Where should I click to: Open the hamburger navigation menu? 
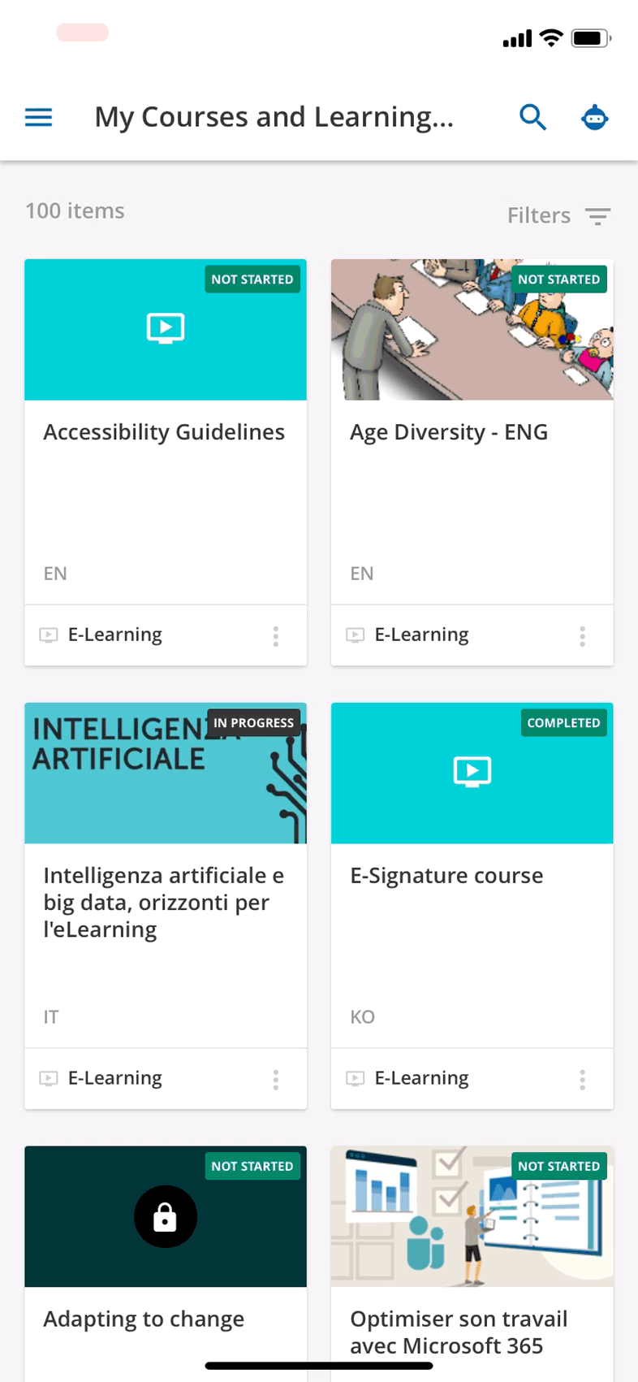point(39,118)
